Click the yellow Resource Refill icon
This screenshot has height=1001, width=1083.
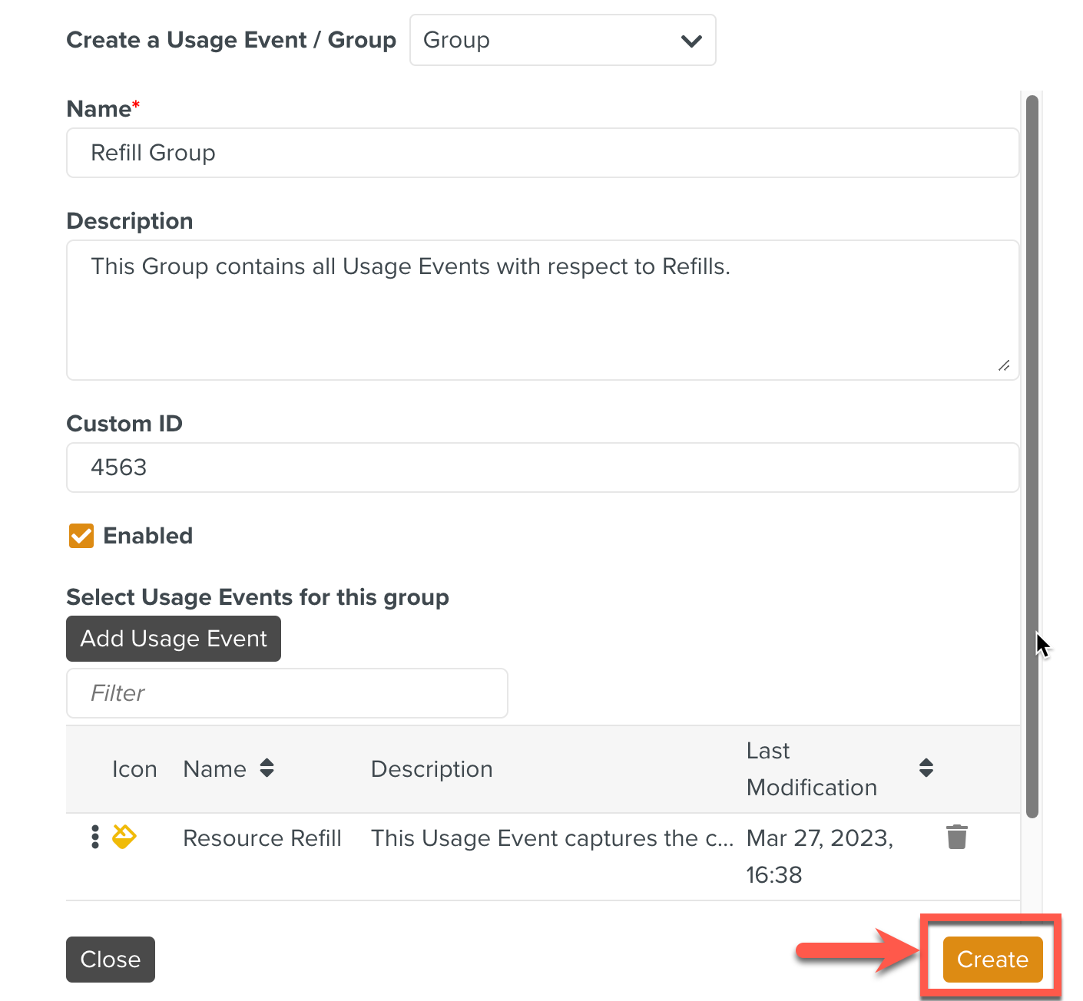[x=124, y=836]
